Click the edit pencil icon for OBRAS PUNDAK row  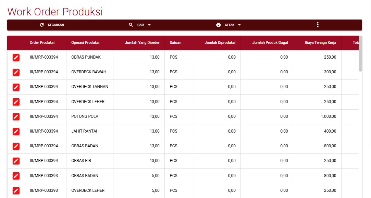(x=16, y=58)
